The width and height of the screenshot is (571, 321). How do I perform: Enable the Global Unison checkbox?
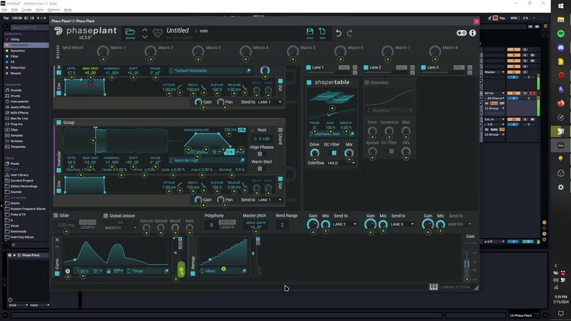[106, 216]
